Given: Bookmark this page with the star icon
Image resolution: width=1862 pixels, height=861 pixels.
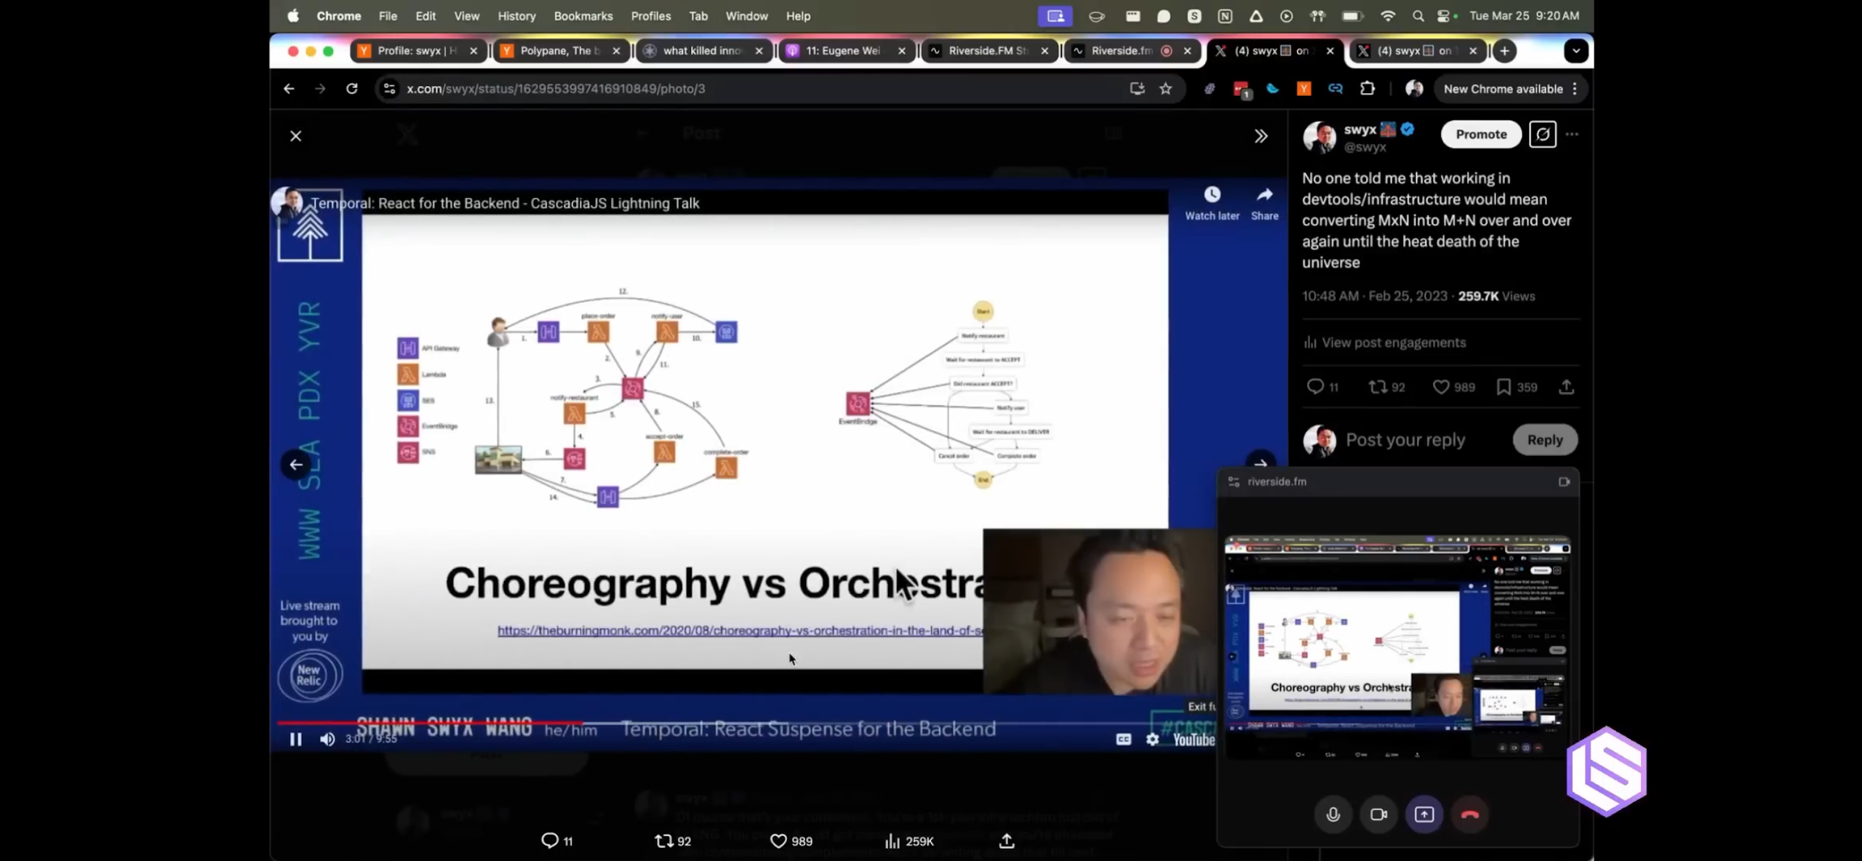Looking at the screenshot, I should point(1166,88).
